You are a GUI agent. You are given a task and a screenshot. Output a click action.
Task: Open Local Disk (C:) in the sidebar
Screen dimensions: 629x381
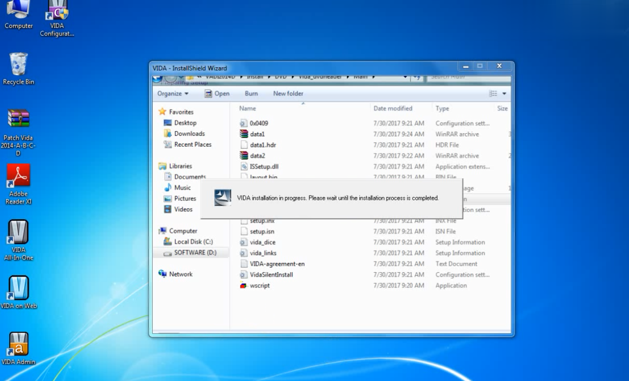point(188,241)
